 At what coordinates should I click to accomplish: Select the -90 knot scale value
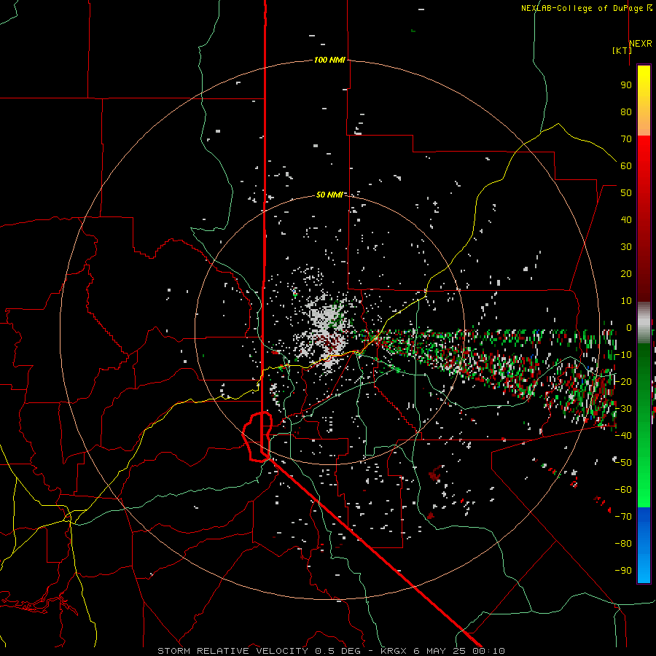point(623,571)
